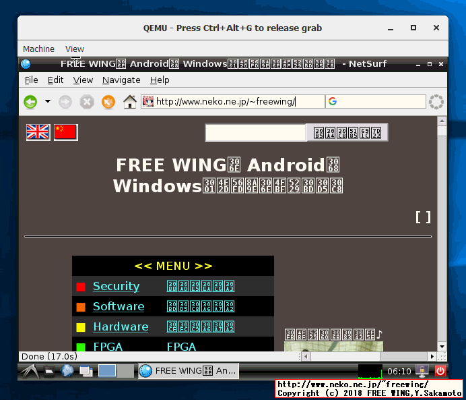Open the back history dropdown arrow
466x400 pixels.
tap(48, 101)
